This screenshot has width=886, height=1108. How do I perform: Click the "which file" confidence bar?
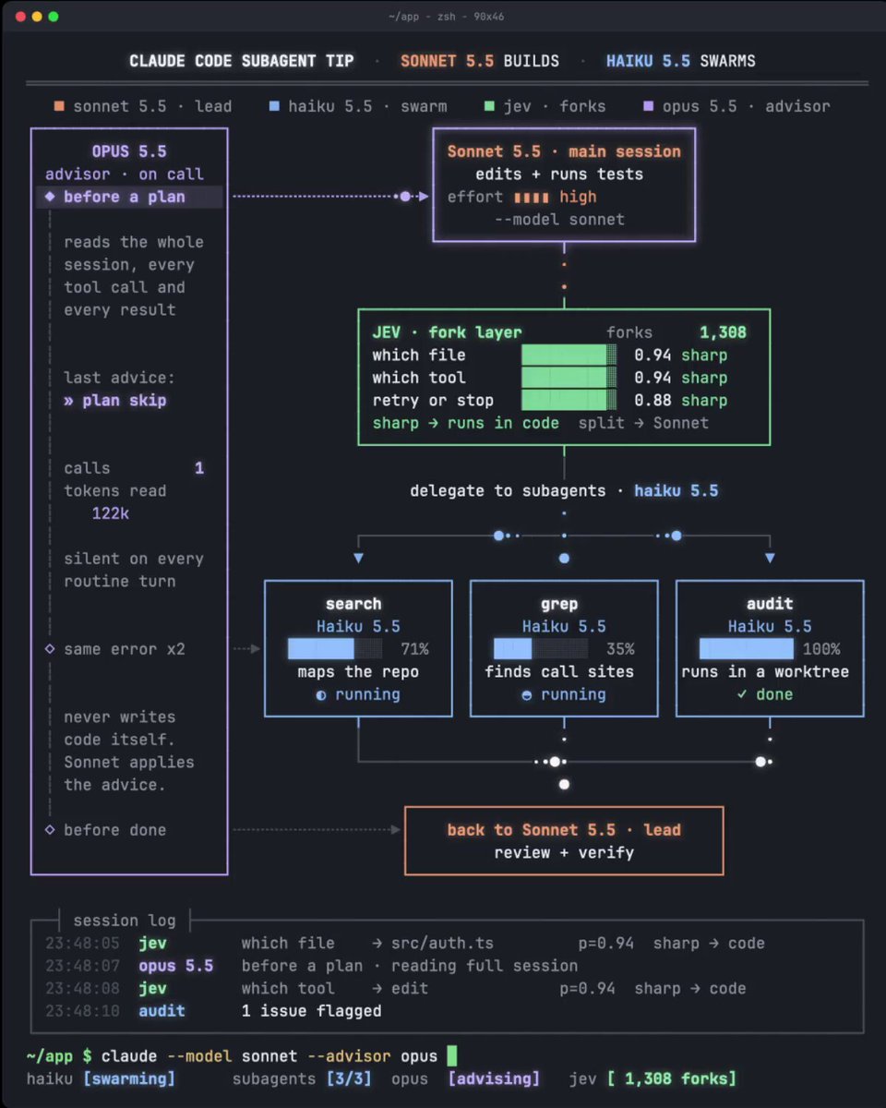tap(569, 355)
